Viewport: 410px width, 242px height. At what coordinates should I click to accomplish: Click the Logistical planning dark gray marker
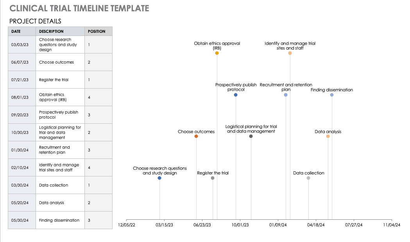click(x=251, y=136)
